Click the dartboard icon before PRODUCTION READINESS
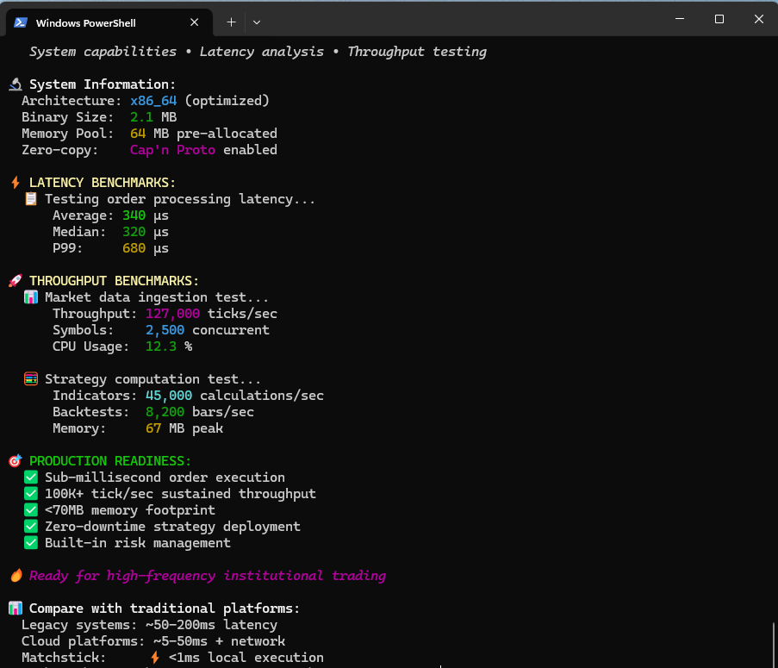Image resolution: width=778 pixels, height=668 pixels. [15, 460]
